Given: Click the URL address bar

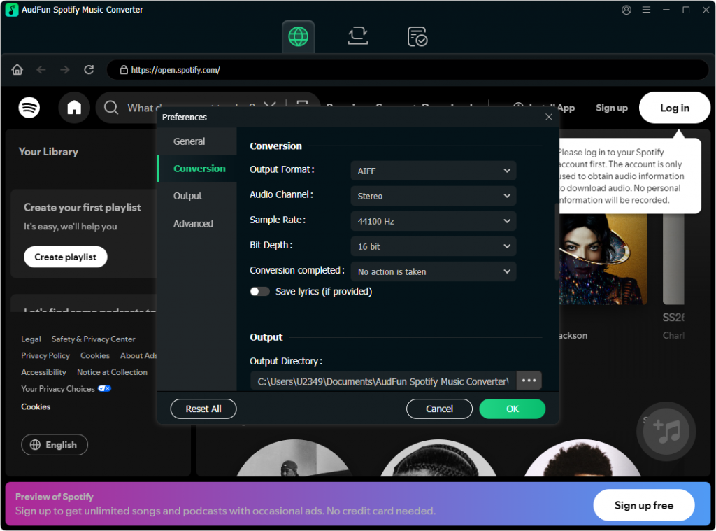Looking at the screenshot, I should click(x=408, y=70).
